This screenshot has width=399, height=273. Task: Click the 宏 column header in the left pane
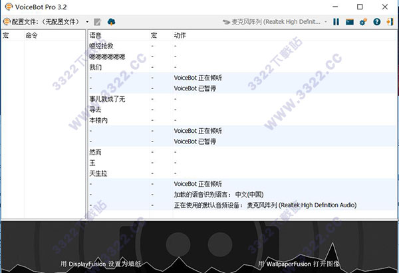[x=5, y=35]
